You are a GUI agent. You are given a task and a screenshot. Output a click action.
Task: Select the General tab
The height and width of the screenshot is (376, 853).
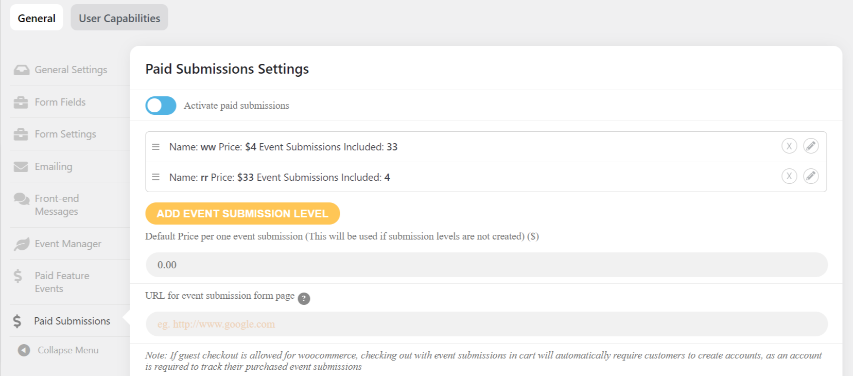point(37,18)
